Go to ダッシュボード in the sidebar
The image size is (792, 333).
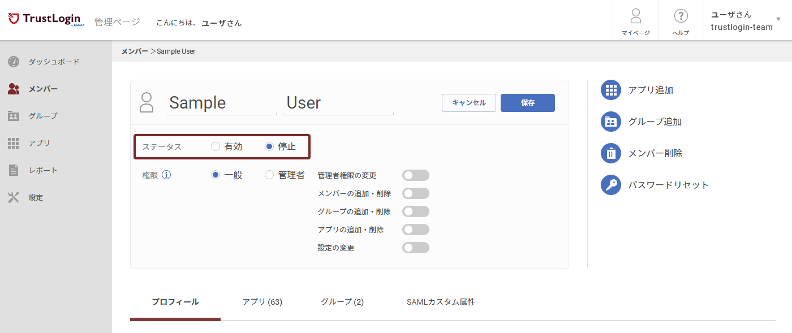(54, 62)
